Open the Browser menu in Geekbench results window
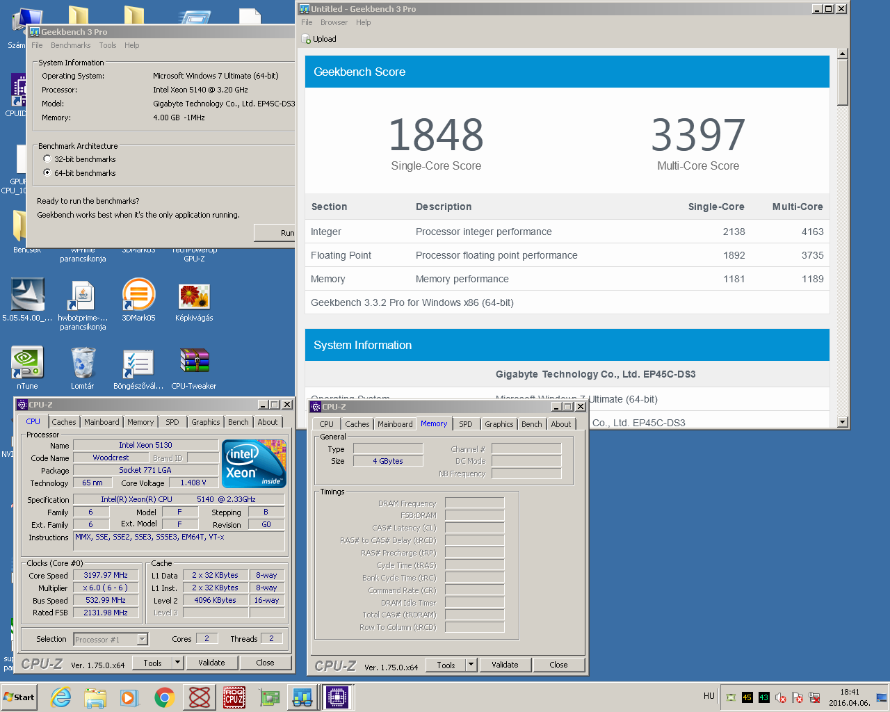Viewport: 890px width, 712px height. click(334, 22)
